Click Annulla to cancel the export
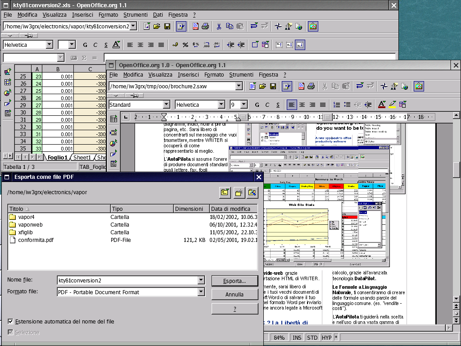Screen dimensions: 461x346 click(x=235, y=295)
